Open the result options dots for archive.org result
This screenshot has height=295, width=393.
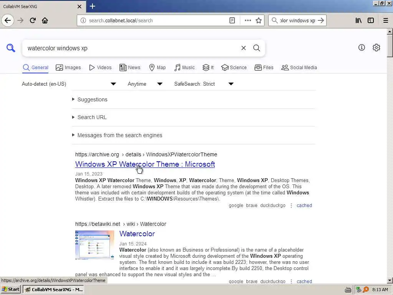point(291,206)
